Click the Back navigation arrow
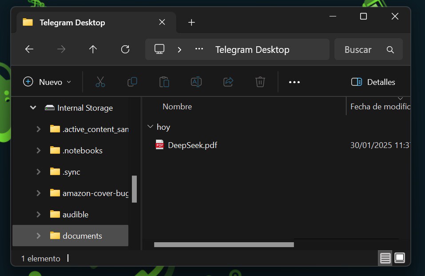 (x=29, y=49)
